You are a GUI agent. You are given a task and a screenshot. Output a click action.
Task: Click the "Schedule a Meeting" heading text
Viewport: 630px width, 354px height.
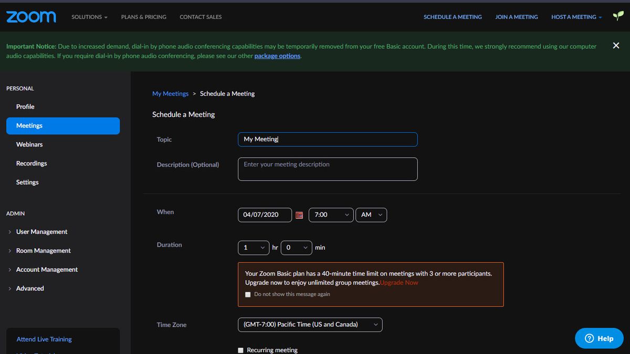(184, 114)
